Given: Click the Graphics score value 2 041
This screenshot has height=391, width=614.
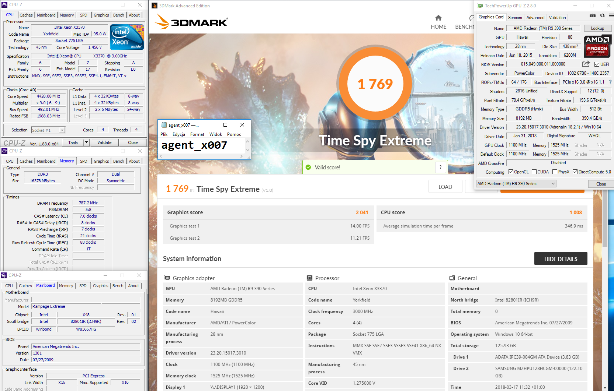Looking at the screenshot, I should [x=362, y=212].
